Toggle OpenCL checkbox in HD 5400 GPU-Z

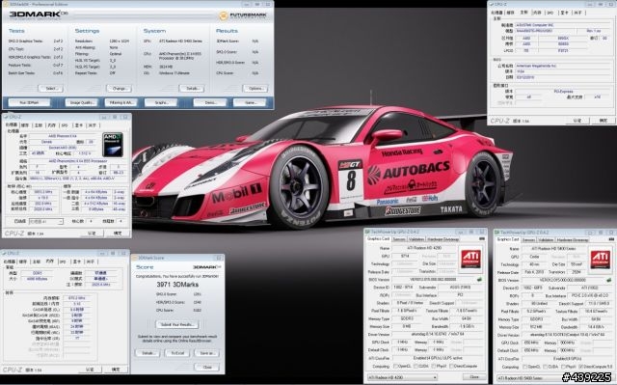[525, 367]
